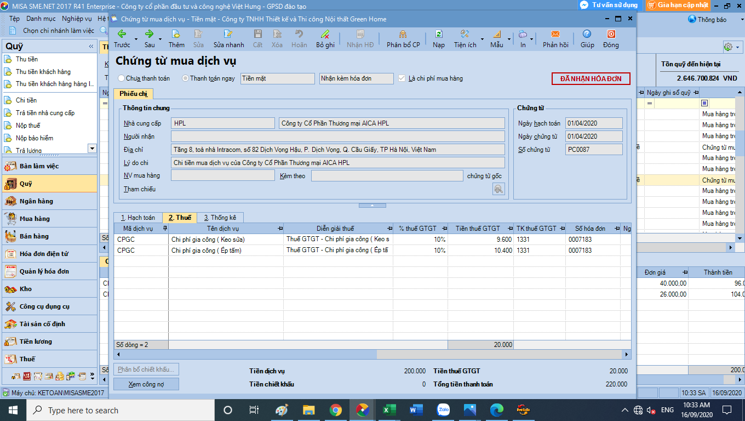This screenshot has width=745, height=421.
Task: Open Tiện ích utilities tool
Action: point(465,38)
